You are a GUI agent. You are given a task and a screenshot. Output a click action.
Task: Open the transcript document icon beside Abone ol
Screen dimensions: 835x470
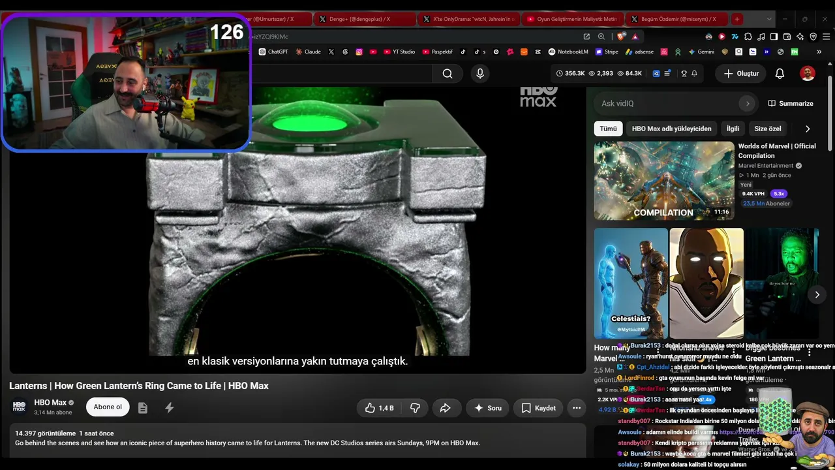tap(143, 408)
